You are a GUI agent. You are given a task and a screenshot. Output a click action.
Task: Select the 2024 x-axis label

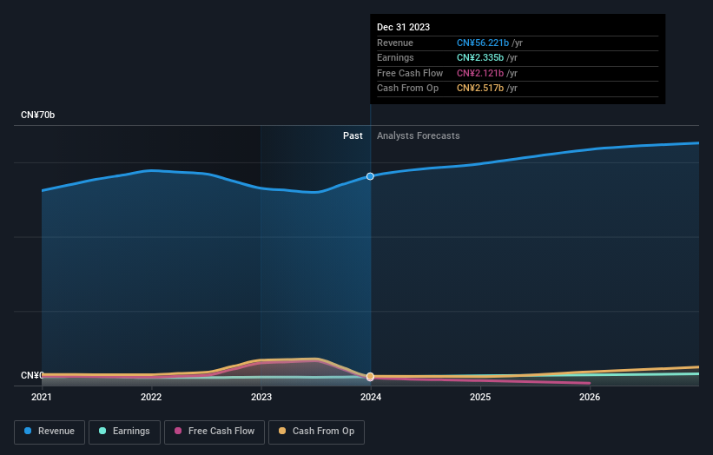[371, 398]
